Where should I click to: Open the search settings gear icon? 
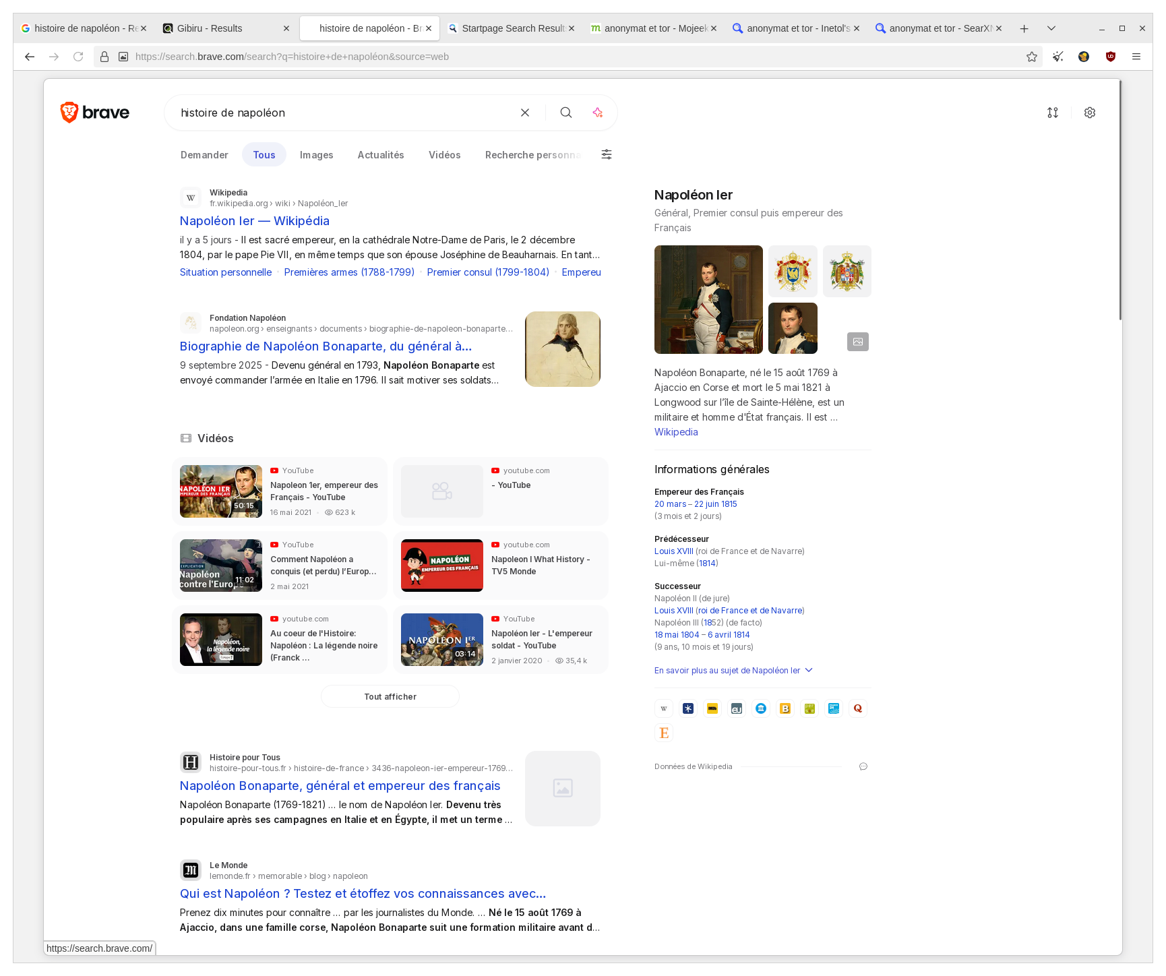pos(1090,113)
